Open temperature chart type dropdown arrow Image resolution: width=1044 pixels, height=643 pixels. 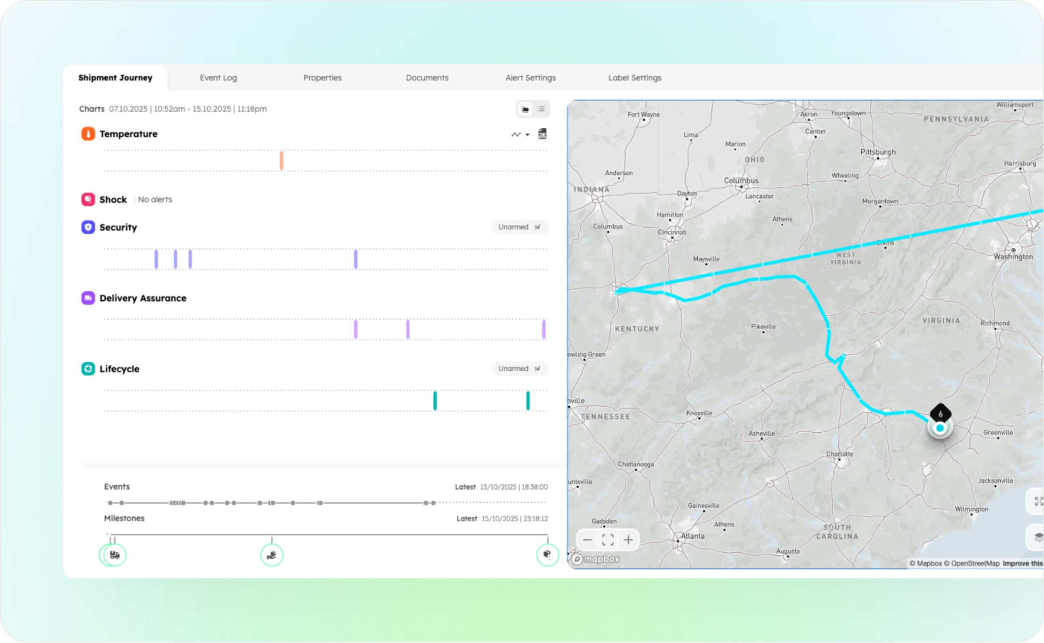(527, 135)
